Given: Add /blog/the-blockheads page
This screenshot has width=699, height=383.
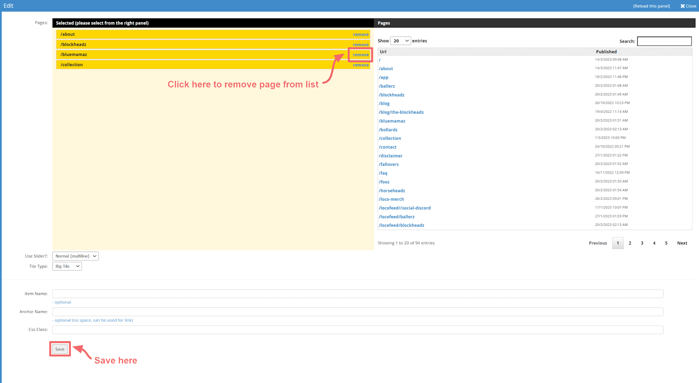Looking at the screenshot, I should (x=401, y=112).
